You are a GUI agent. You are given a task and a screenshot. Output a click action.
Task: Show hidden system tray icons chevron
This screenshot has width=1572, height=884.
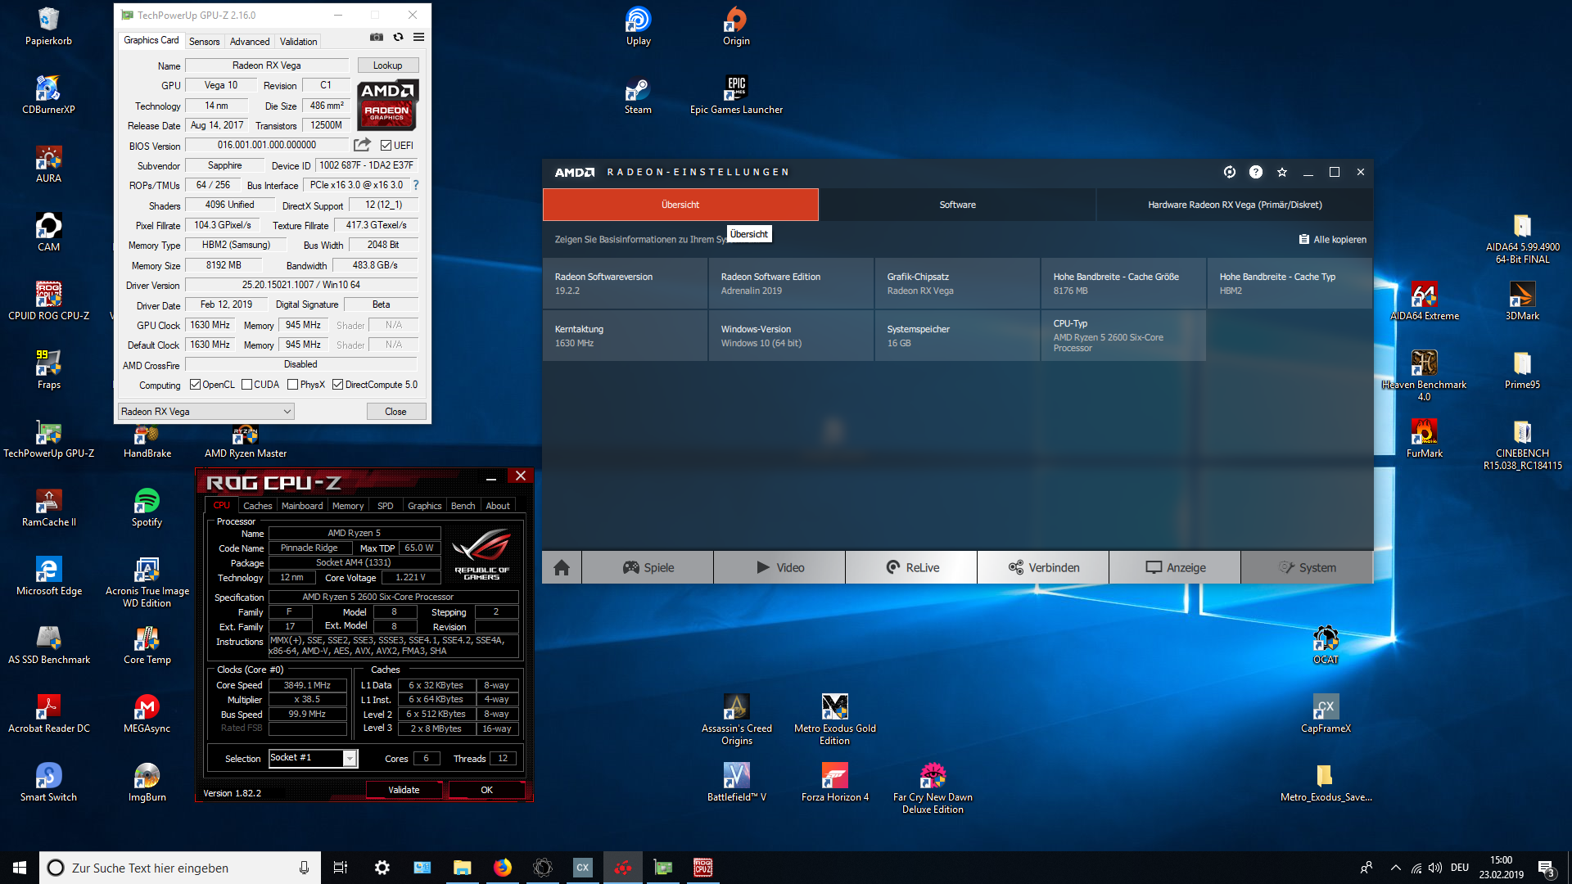pos(1395,868)
